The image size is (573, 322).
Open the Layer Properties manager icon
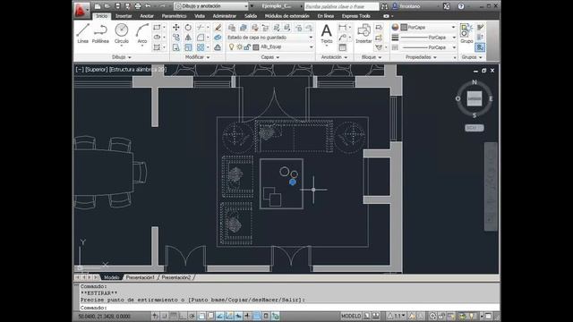(231, 28)
